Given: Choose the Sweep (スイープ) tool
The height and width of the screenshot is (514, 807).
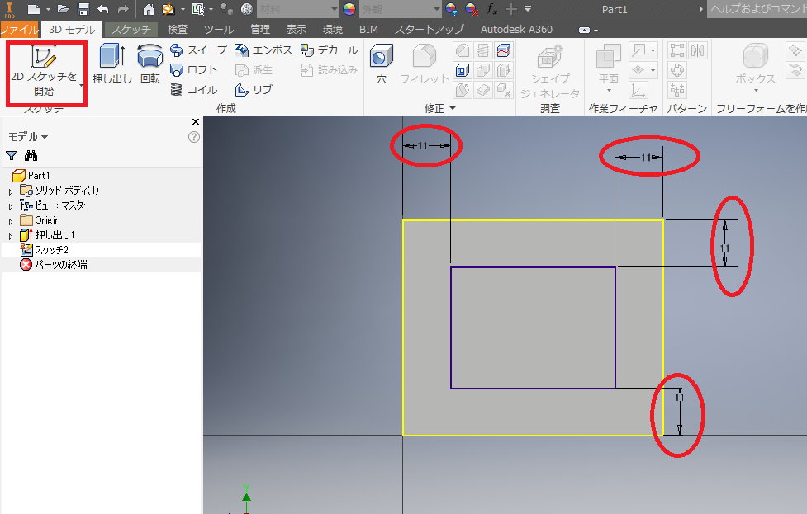Looking at the screenshot, I should click(199, 50).
